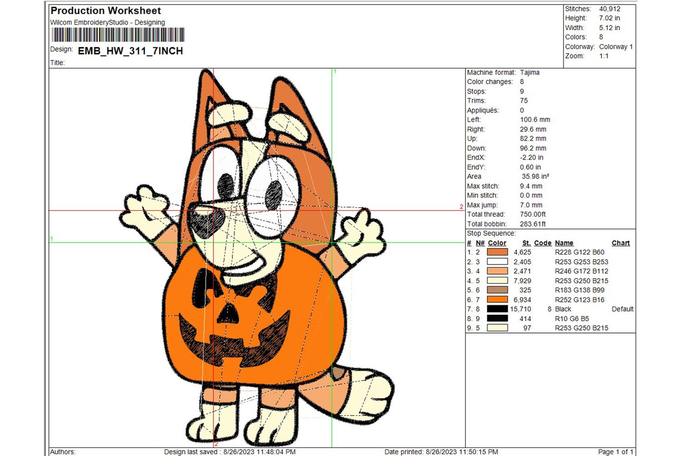Viewport: 685px width, 456px height.
Task: Click the 'Appliqués:' label
Action: (483, 110)
